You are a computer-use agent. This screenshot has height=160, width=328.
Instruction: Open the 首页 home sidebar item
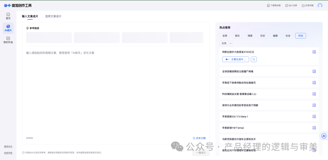point(8,16)
